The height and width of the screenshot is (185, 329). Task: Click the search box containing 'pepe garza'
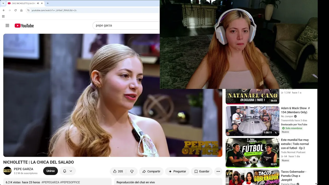tap(126, 25)
